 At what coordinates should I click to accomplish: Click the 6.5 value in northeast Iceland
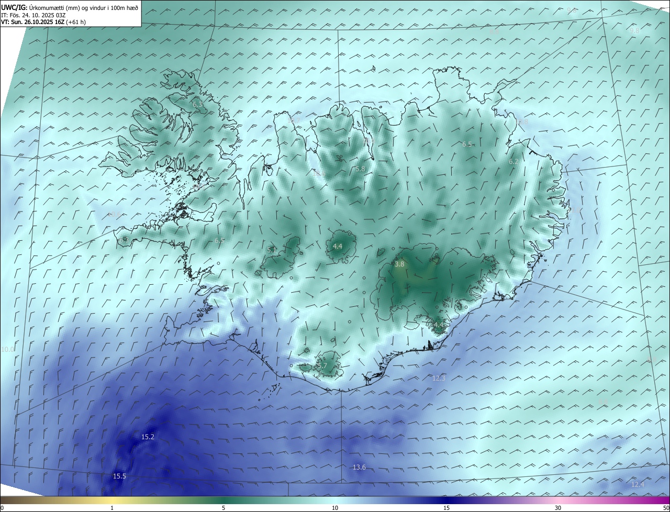467,144
